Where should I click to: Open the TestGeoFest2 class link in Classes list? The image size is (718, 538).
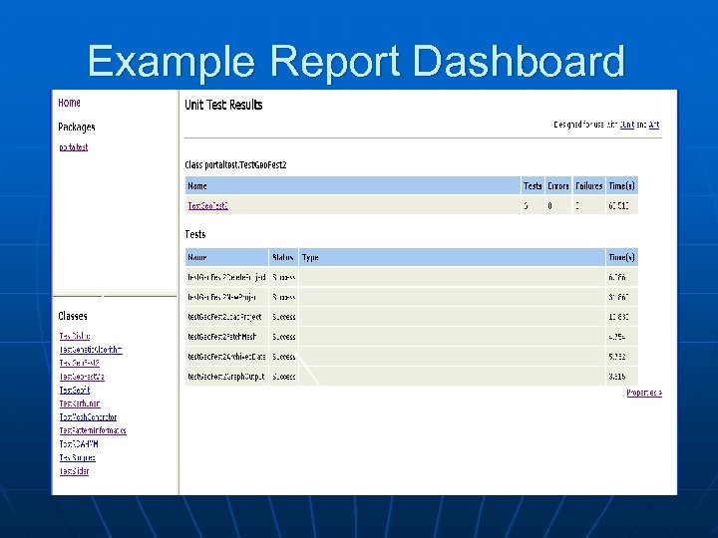[79, 364]
